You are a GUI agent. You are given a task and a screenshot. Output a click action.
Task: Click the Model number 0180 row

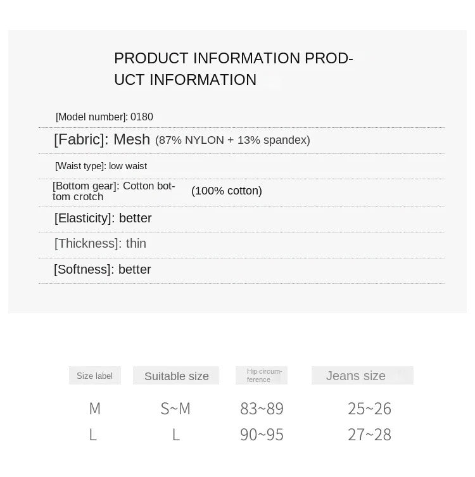104,117
